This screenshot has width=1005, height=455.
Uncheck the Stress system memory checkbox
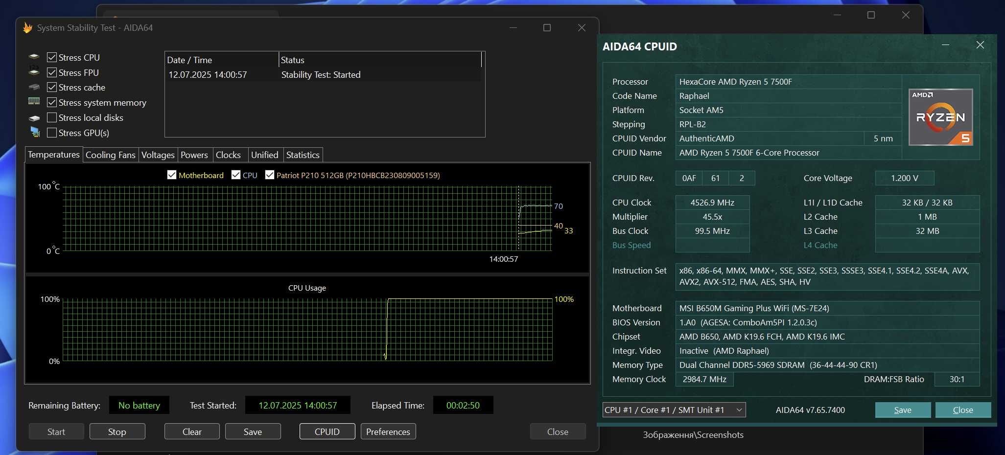[52, 102]
